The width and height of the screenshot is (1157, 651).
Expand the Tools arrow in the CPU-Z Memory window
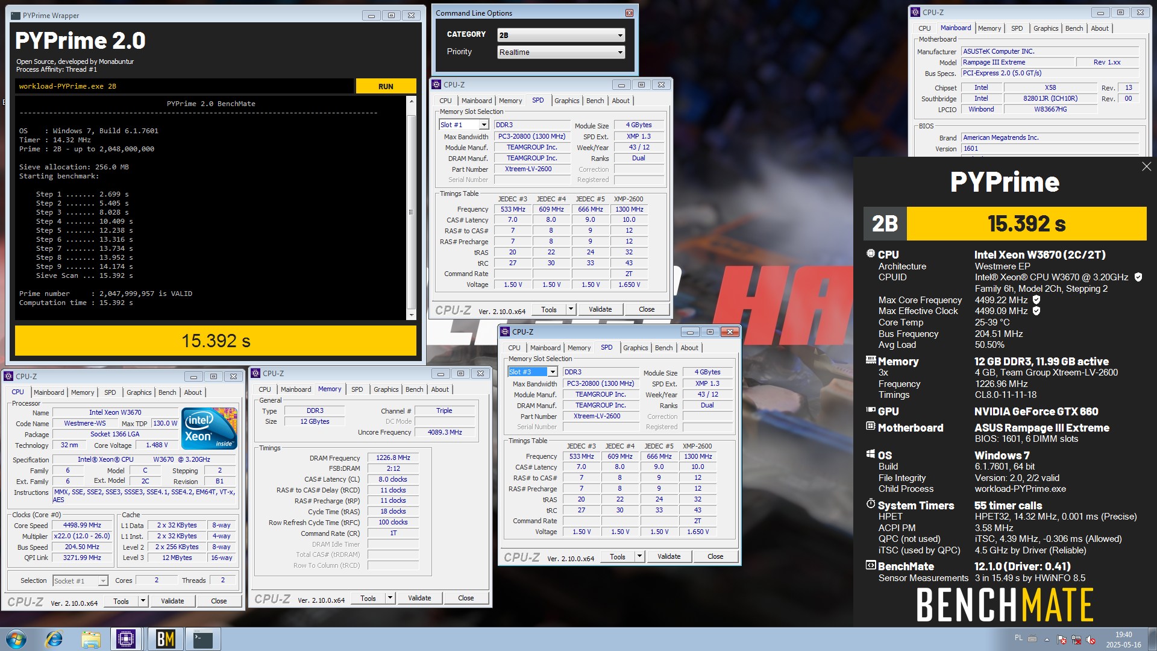coord(390,598)
